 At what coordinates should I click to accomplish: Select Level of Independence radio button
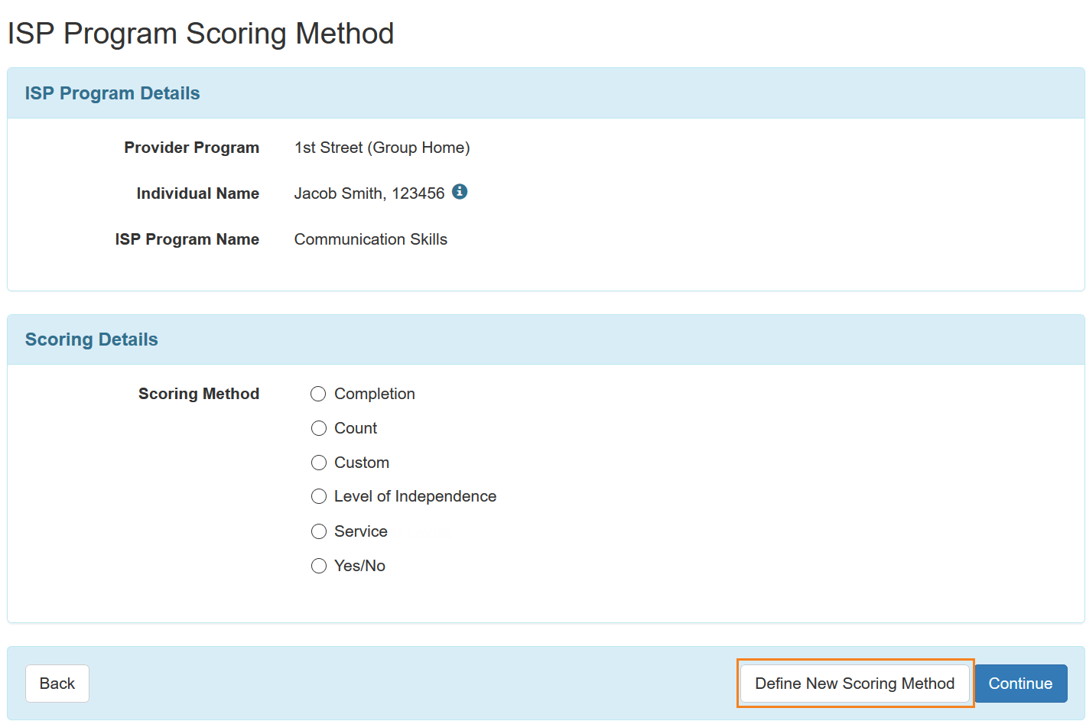319,497
